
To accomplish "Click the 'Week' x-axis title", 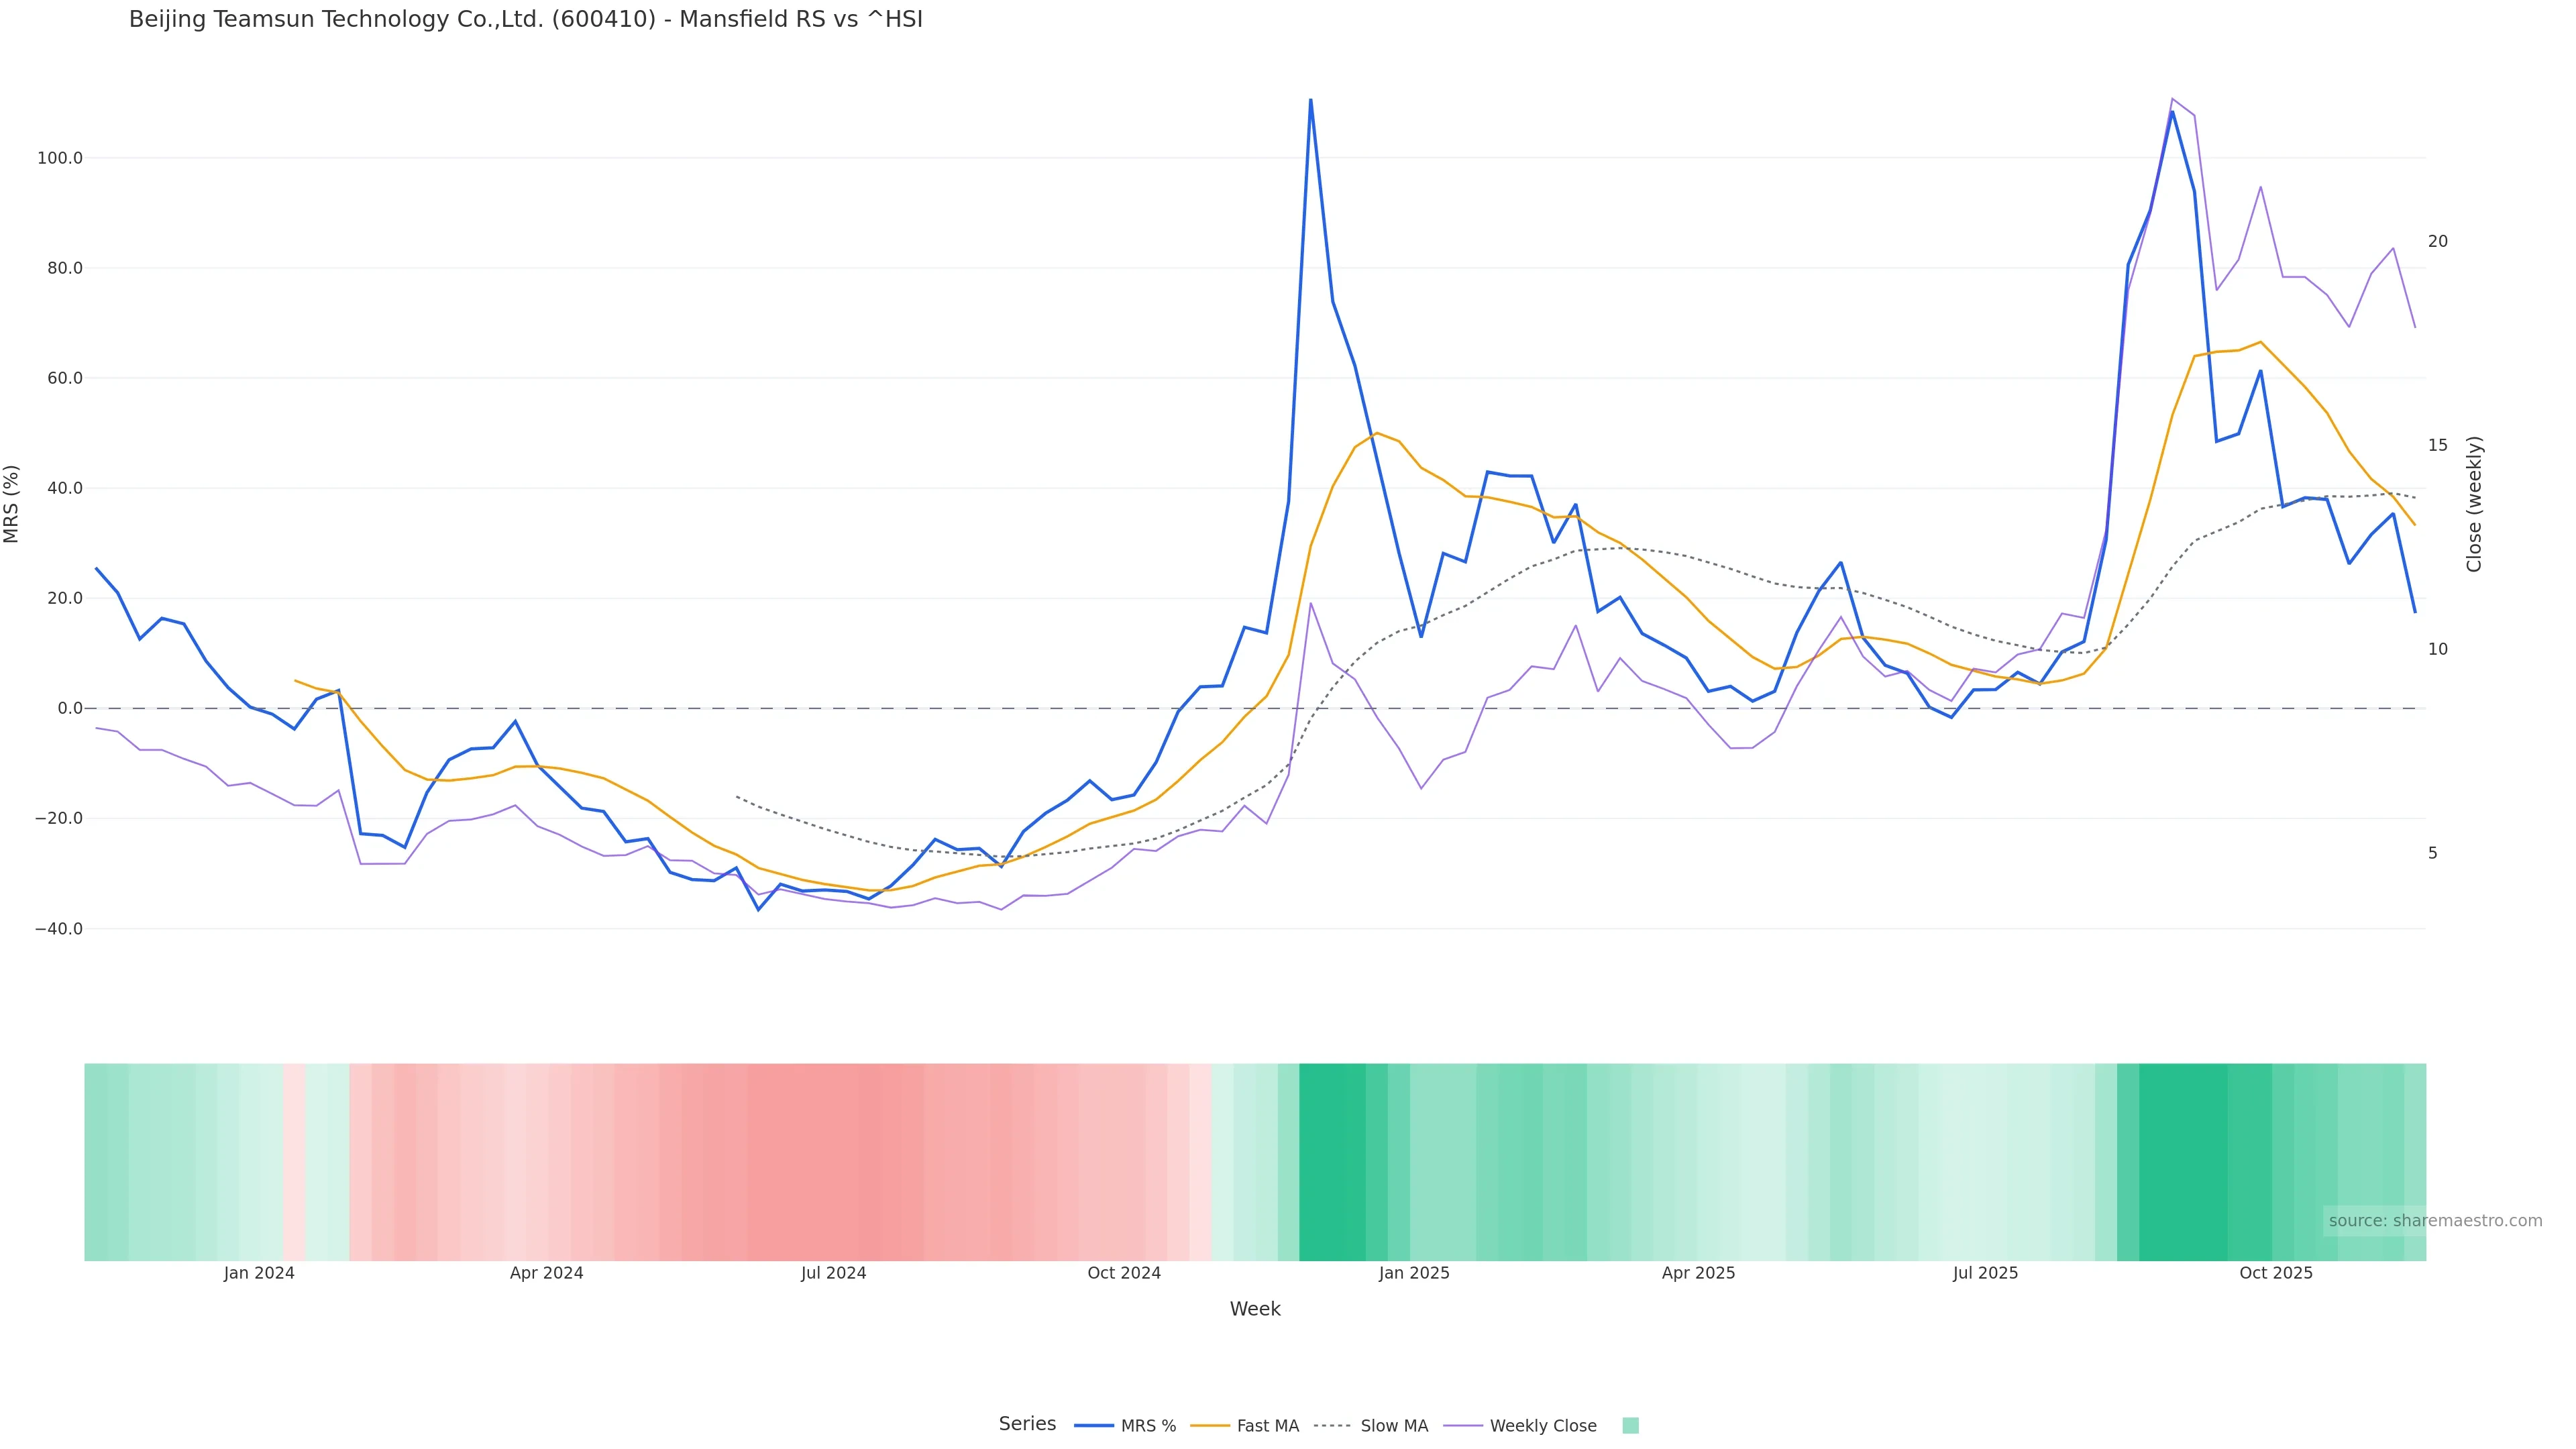I will tap(1255, 1309).
